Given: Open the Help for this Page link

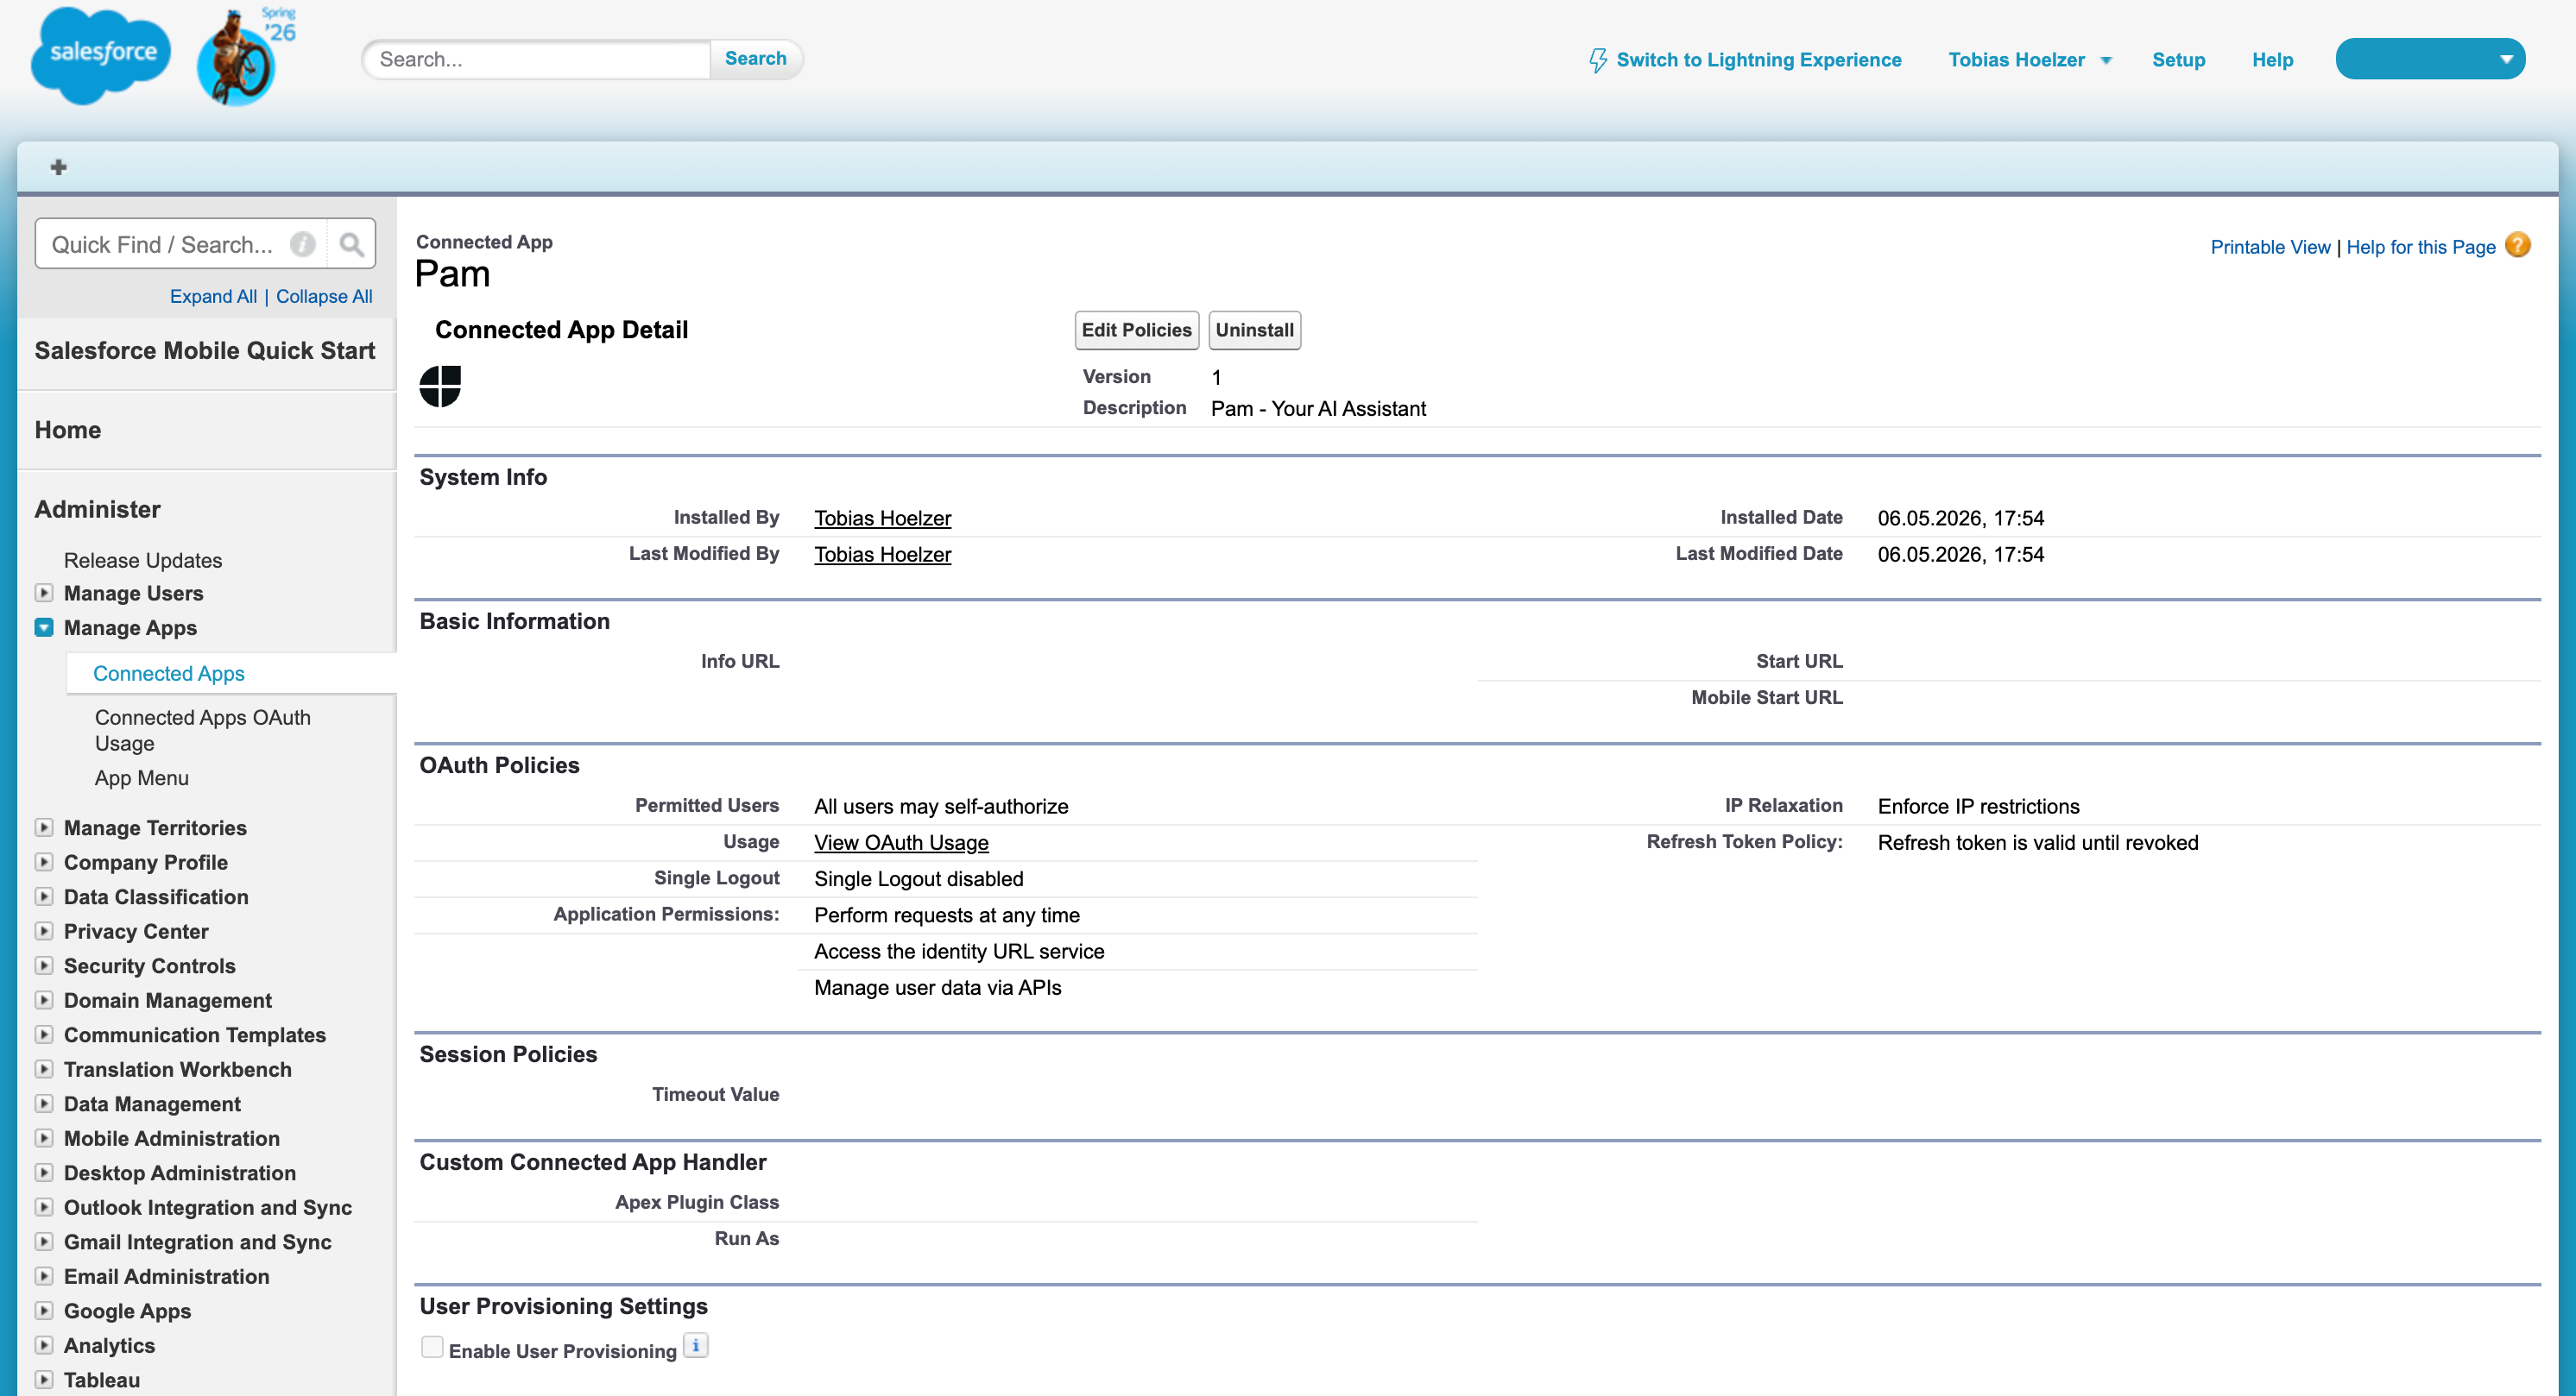Looking at the screenshot, I should coord(2421,247).
